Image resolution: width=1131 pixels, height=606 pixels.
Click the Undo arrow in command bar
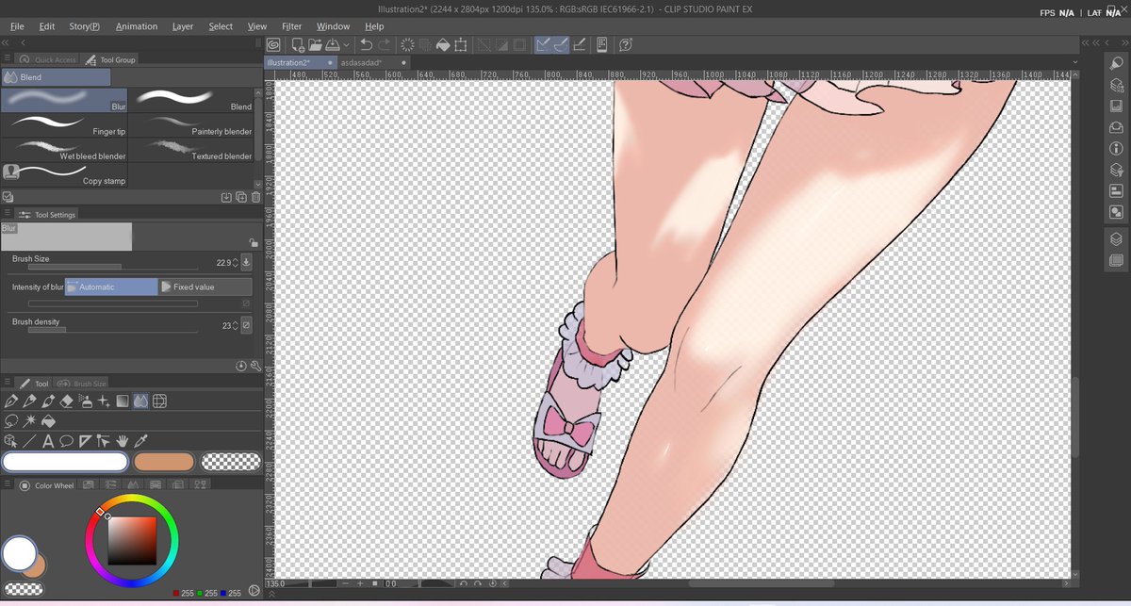click(x=366, y=44)
